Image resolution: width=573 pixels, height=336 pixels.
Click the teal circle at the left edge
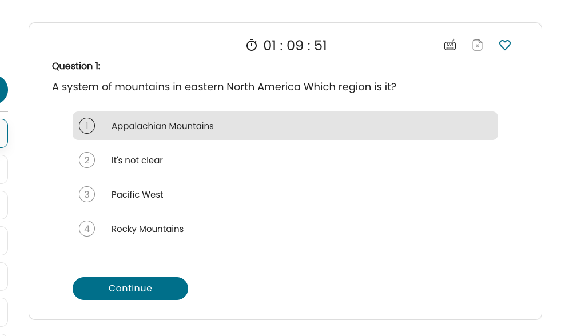tap(3, 90)
